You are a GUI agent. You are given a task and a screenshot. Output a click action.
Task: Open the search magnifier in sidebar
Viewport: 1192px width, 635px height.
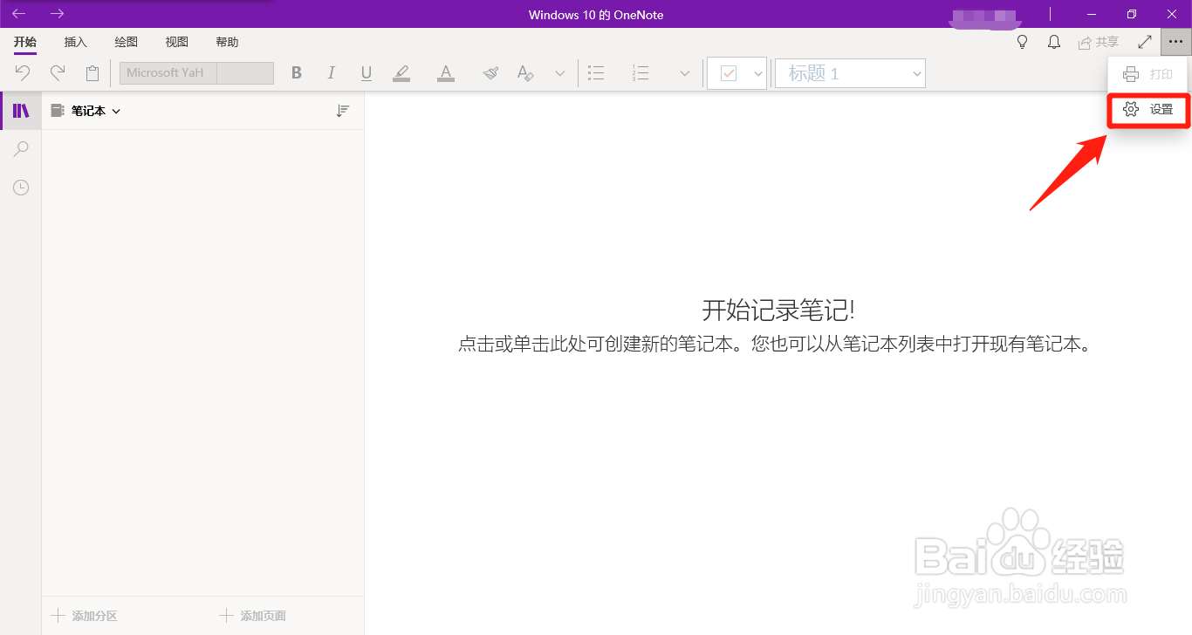(21, 149)
